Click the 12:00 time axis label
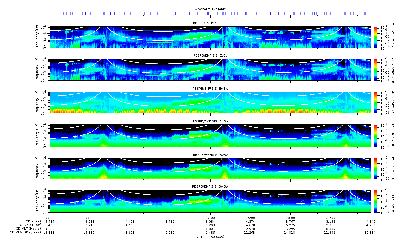The height and width of the screenshot is (243, 399). (210, 218)
